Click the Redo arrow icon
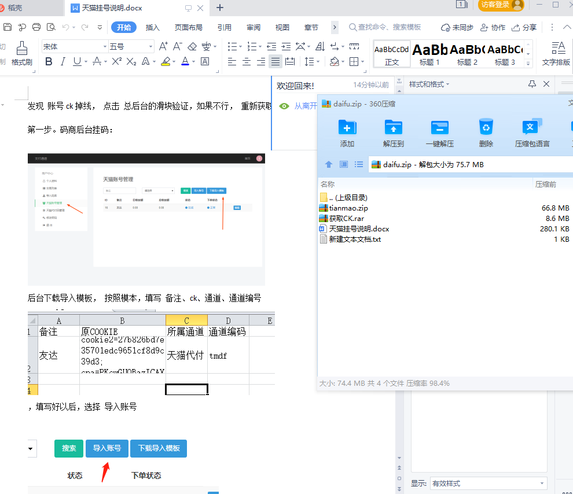Viewport: 573px width, 494px height. [x=85, y=27]
